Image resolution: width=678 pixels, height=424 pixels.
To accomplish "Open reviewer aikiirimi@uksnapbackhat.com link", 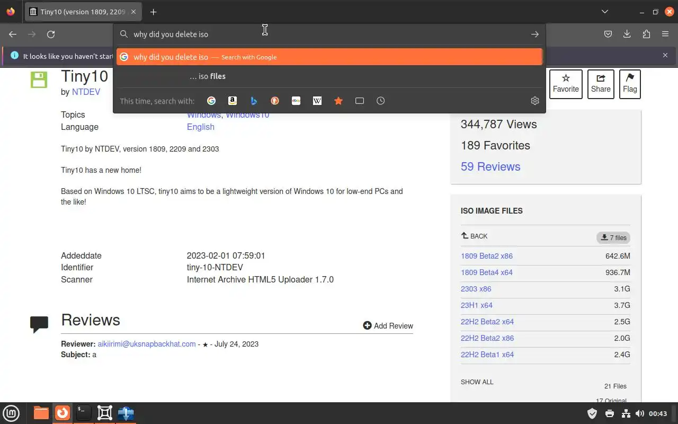I will click(x=147, y=344).
